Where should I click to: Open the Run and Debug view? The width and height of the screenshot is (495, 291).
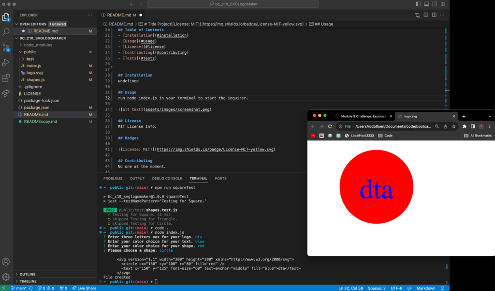6,62
